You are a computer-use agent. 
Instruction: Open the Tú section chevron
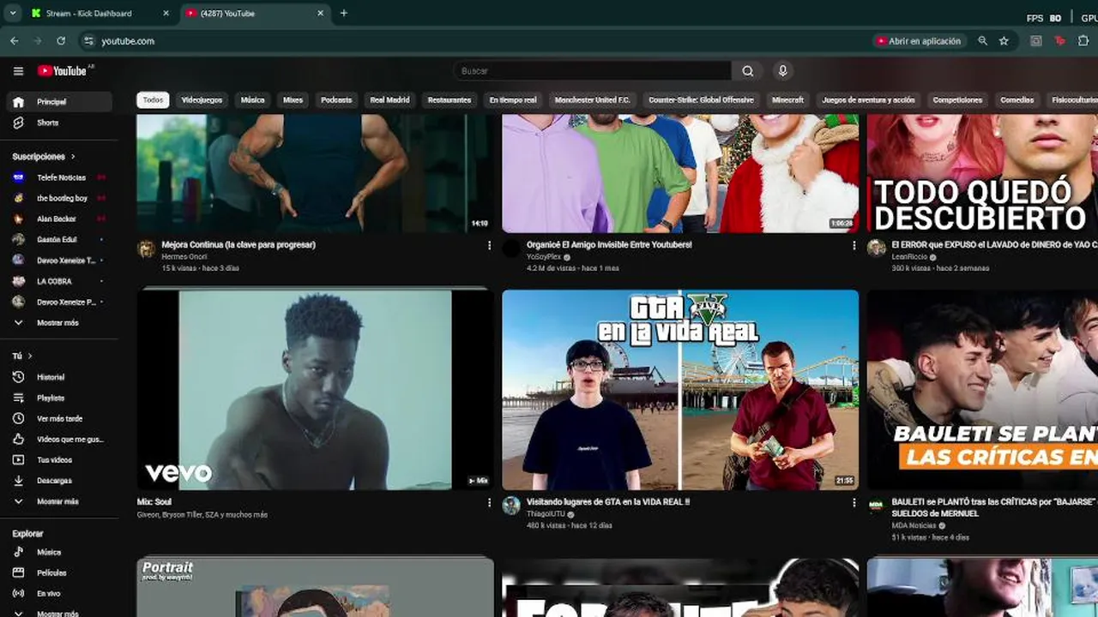pyautogui.click(x=30, y=356)
